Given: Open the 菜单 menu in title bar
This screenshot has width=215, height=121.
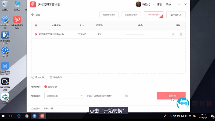Looking at the screenshot, I should pos(168,5).
